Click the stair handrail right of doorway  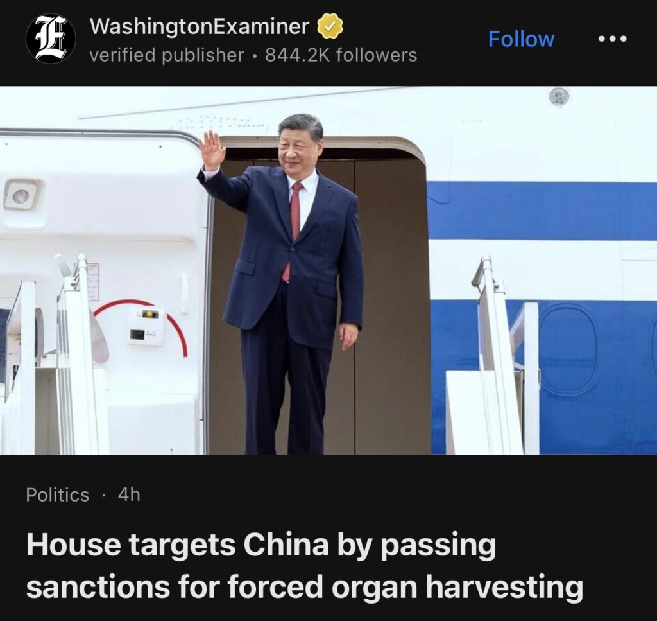495,352
